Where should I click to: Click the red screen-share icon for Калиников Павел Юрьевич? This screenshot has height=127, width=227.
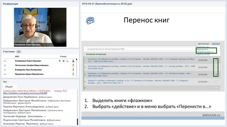tap(67, 61)
